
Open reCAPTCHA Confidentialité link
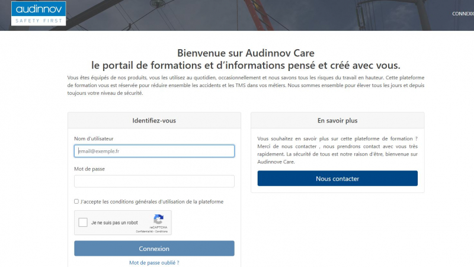pos(144,231)
